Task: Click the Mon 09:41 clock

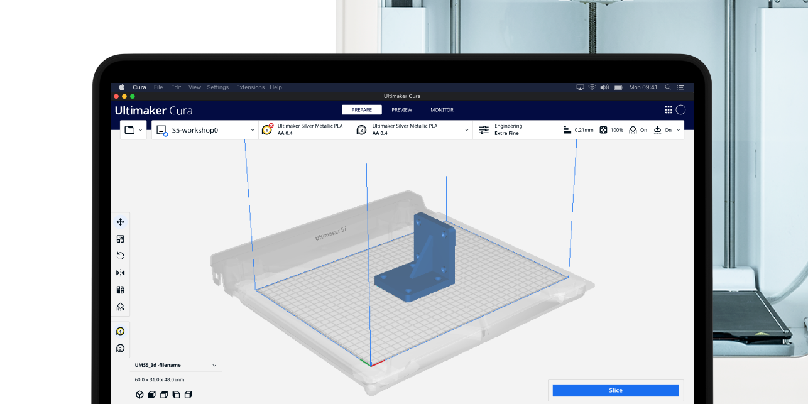Action: pyautogui.click(x=643, y=87)
